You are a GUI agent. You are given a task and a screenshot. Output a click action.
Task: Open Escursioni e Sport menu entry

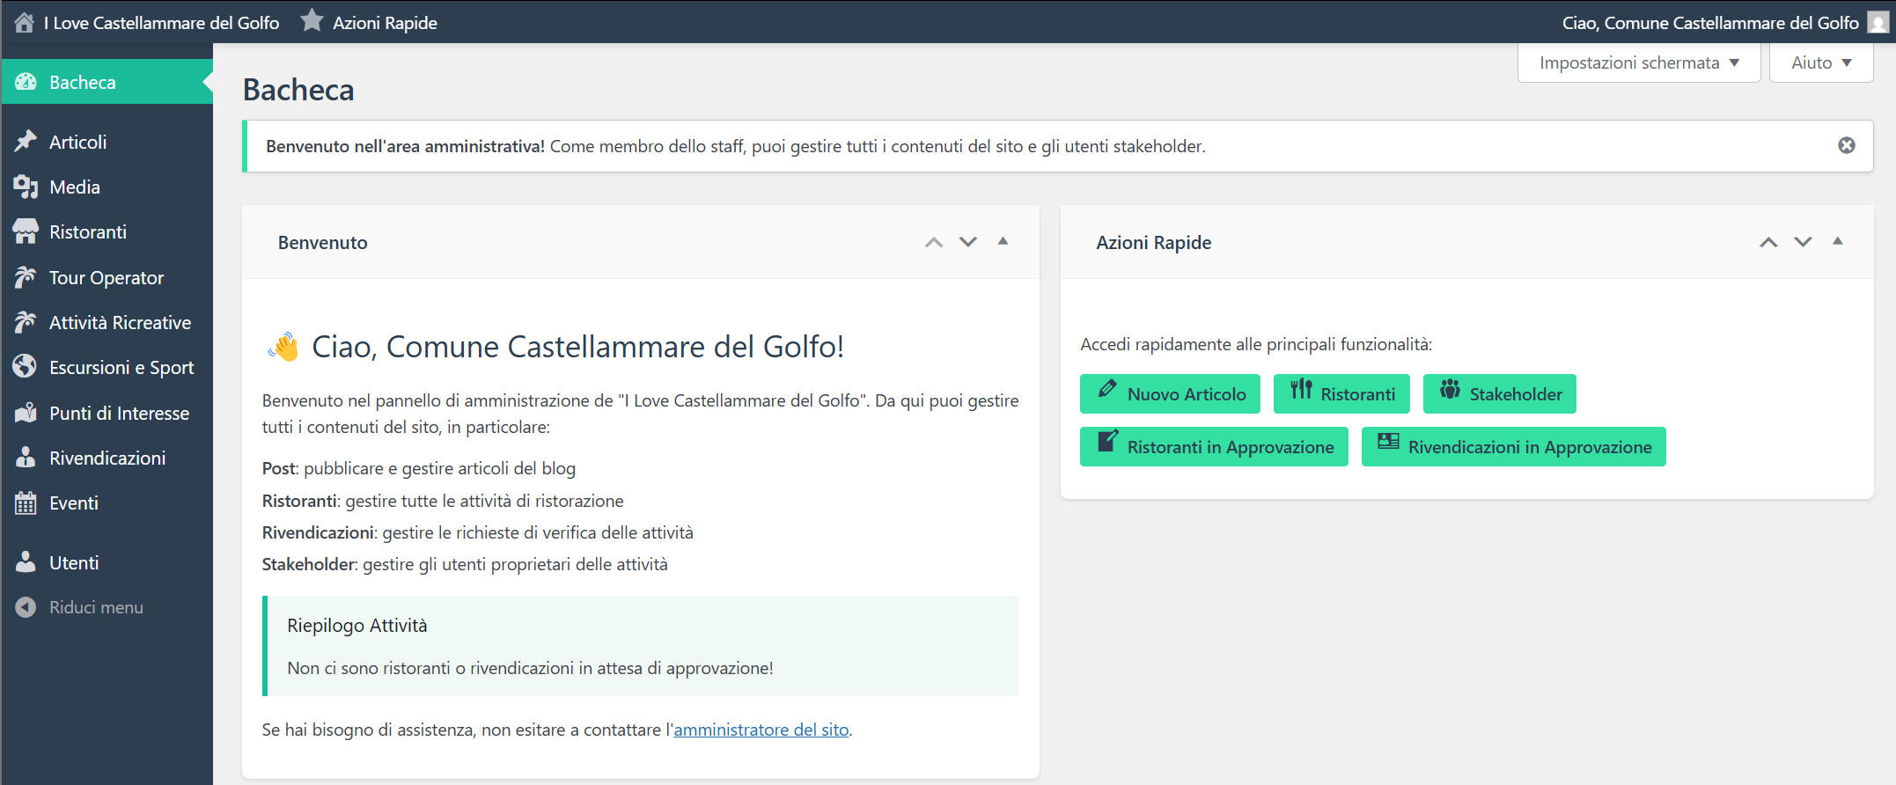(x=107, y=367)
